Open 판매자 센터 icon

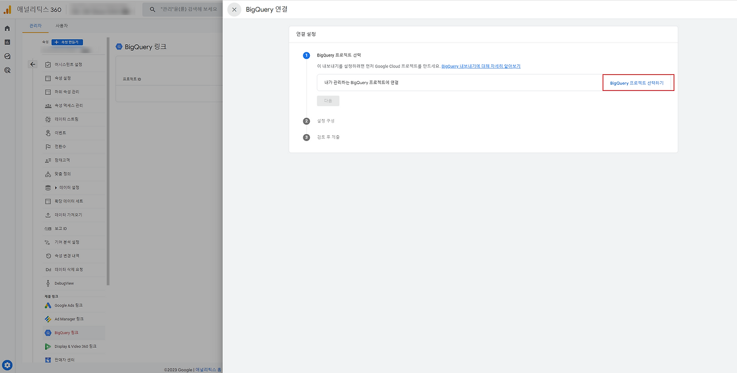48,360
